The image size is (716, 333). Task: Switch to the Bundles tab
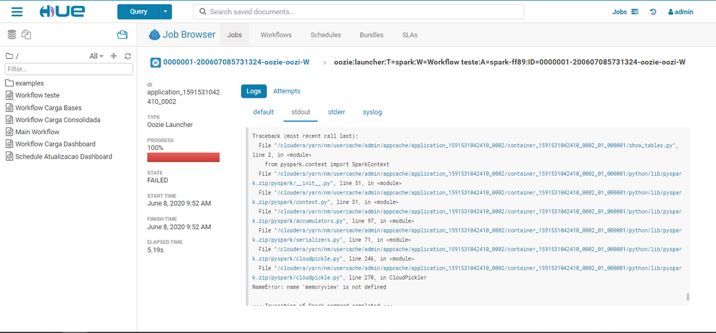click(372, 34)
